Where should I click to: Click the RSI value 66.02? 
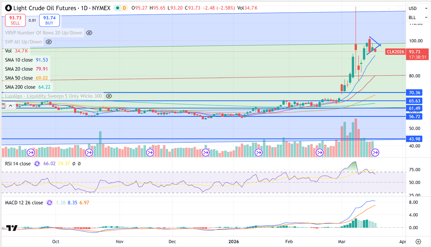click(49, 164)
